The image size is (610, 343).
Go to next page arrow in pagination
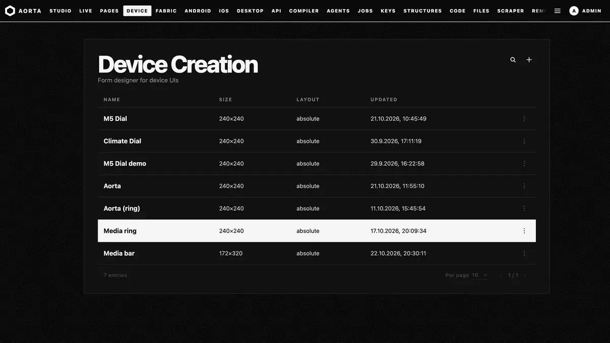[x=526, y=275]
